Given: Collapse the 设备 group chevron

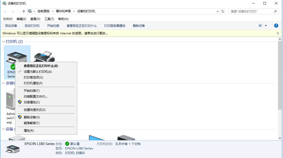Looking at the screenshot, I should [x=3, y=129].
